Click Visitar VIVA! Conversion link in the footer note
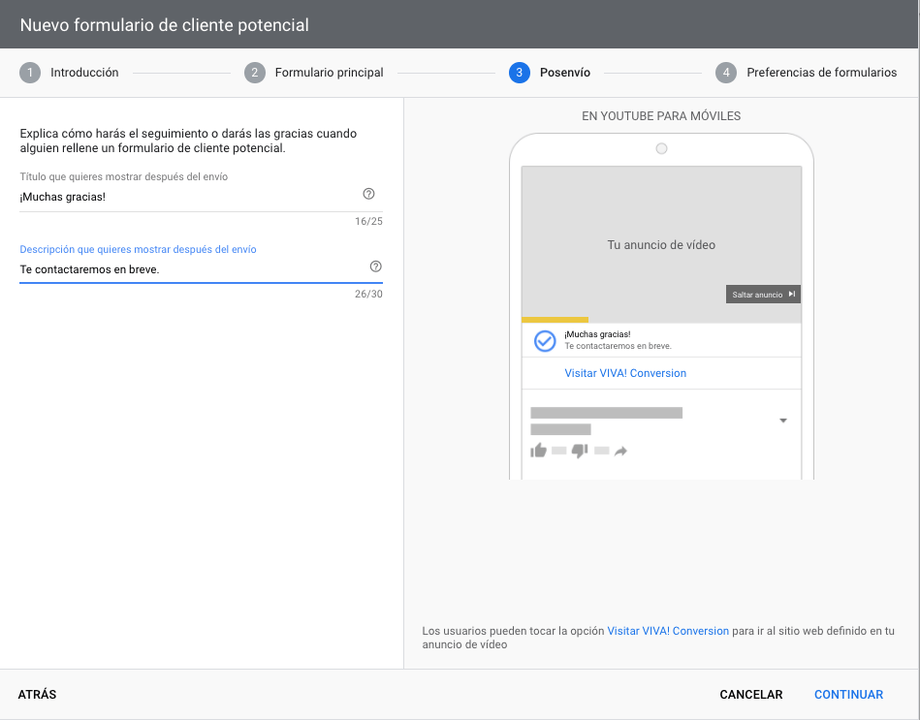The height and width of the screenshot is (720, 920). 668,631
